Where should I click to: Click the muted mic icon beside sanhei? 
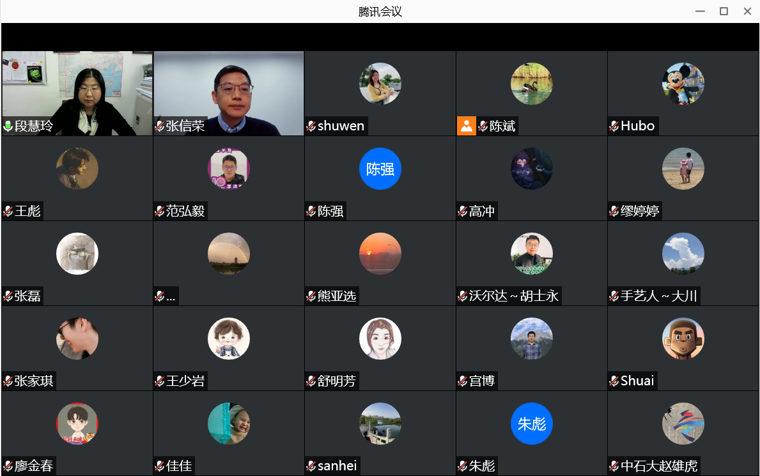pos(311,466)
